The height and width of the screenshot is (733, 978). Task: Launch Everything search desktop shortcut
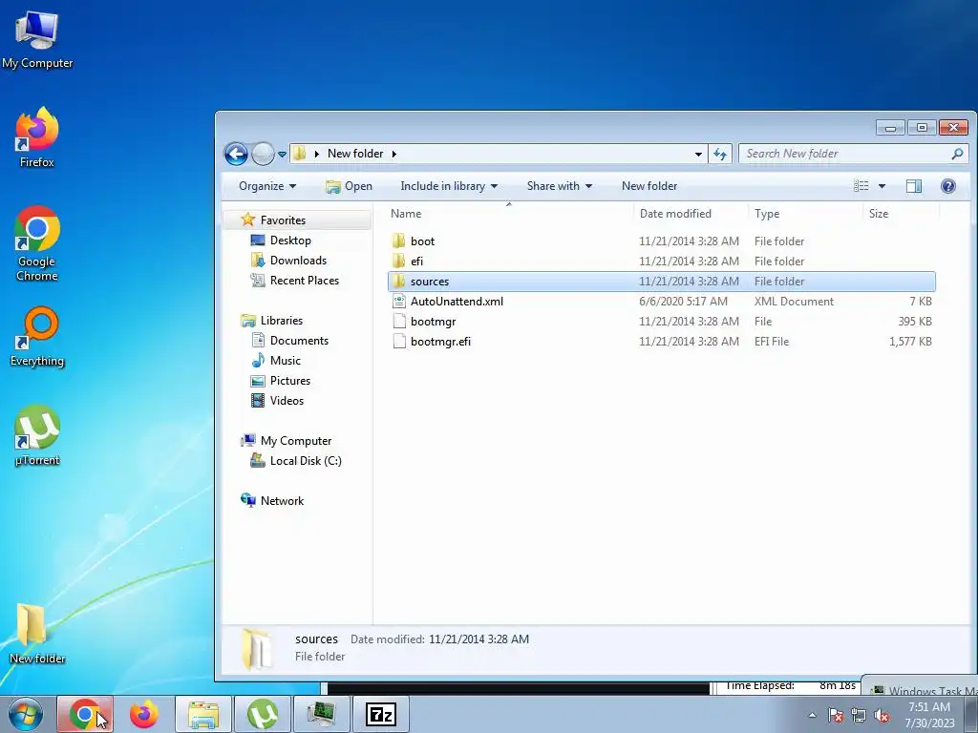tap(37, 337)
